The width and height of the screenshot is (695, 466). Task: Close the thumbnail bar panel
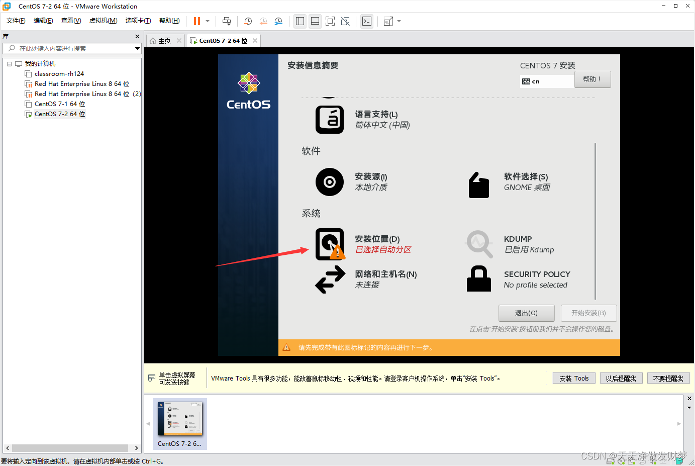point(689,399)
